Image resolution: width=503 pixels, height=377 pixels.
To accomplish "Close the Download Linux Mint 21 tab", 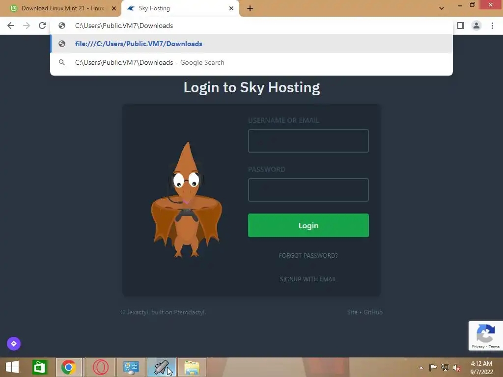I will [x=114, y=8].
